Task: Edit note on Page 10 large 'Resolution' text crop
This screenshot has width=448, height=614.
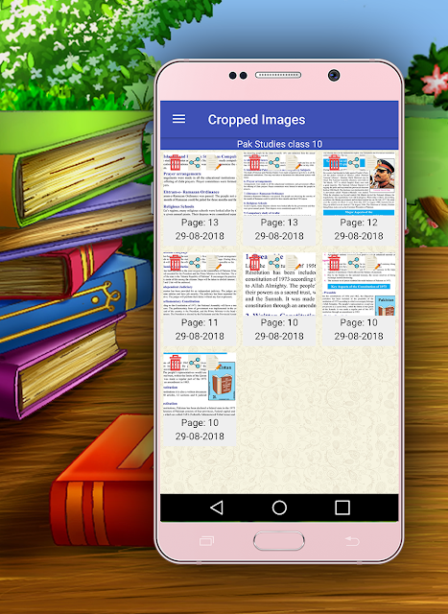Action: (x=293, y=262)
